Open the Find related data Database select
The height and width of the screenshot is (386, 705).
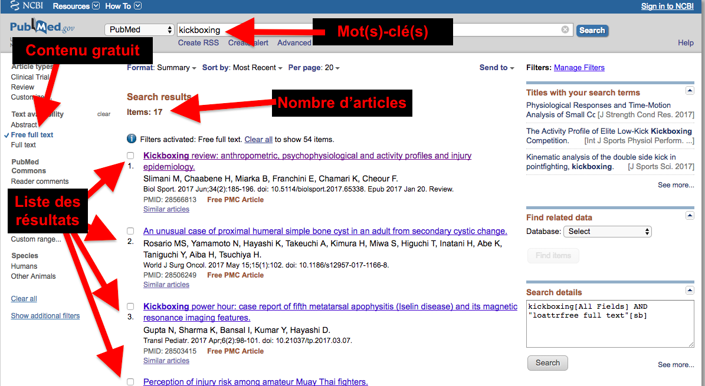(x=608, y=232)
